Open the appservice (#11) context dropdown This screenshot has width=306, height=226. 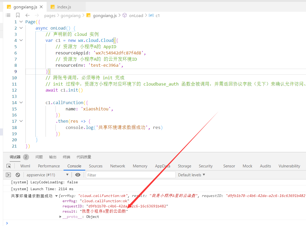47,175
